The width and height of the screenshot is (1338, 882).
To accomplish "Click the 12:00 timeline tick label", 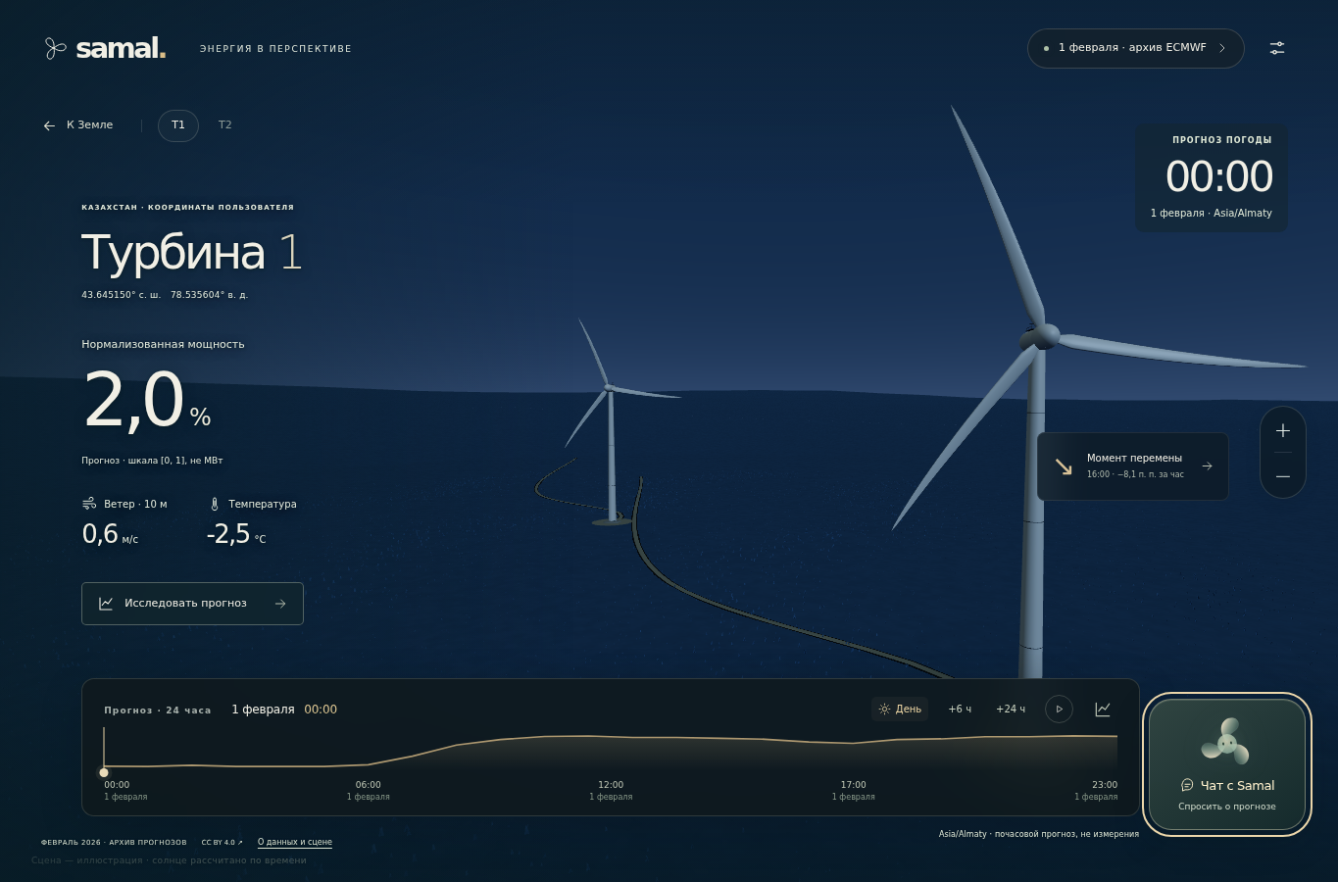I will 611,785.
